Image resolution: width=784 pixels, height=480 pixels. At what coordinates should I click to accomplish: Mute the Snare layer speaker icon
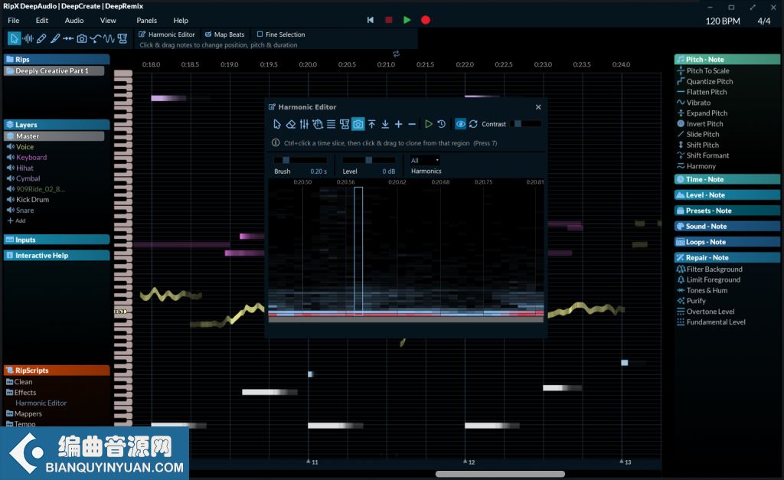pyautogui.click(x=10, y=210)
